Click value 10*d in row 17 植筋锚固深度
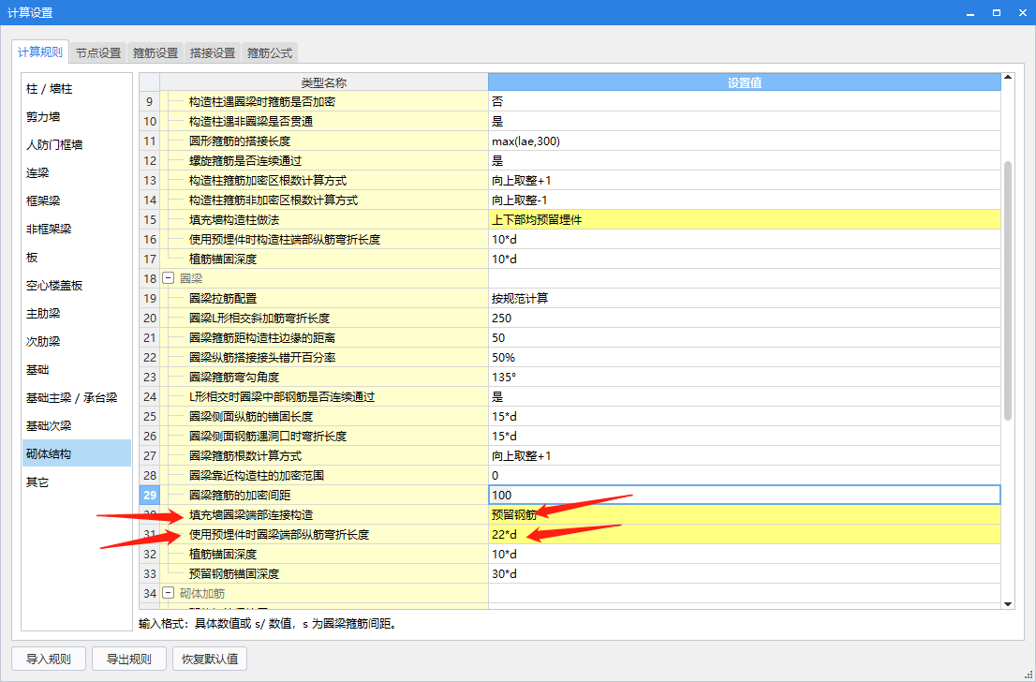 point(745,259)
